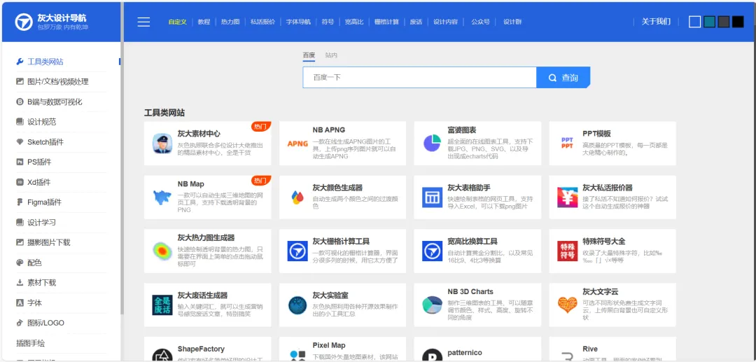Open 废话 in the top navigation
The height and width of the screenshot is (362, 756).
pyautogui.click(x=416, y=22)
